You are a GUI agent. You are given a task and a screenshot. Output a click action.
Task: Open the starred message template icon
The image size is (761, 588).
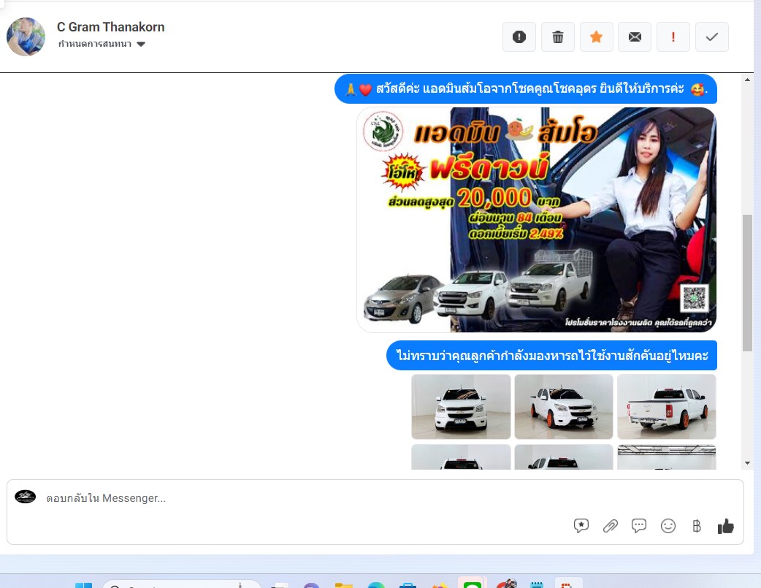click(581, 526)
